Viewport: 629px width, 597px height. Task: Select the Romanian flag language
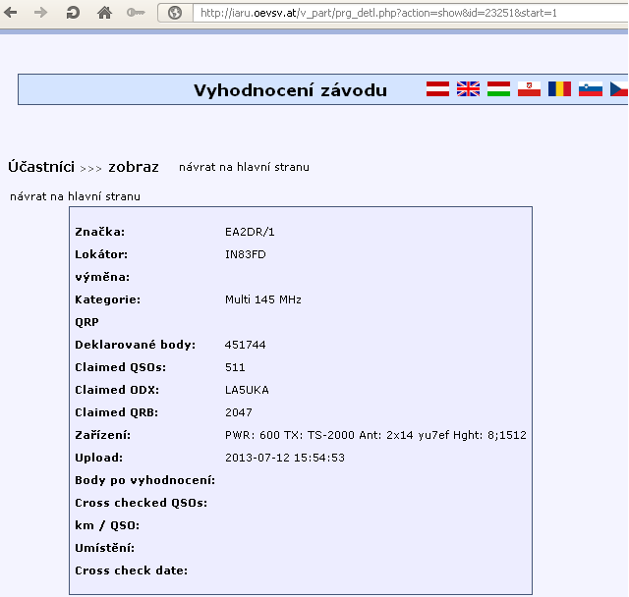tap(559, 89)
